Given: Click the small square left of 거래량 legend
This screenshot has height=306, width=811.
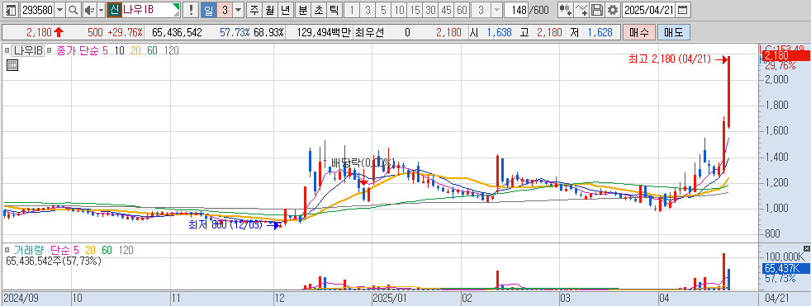Looking at the screenshot, I should (7, 250).
